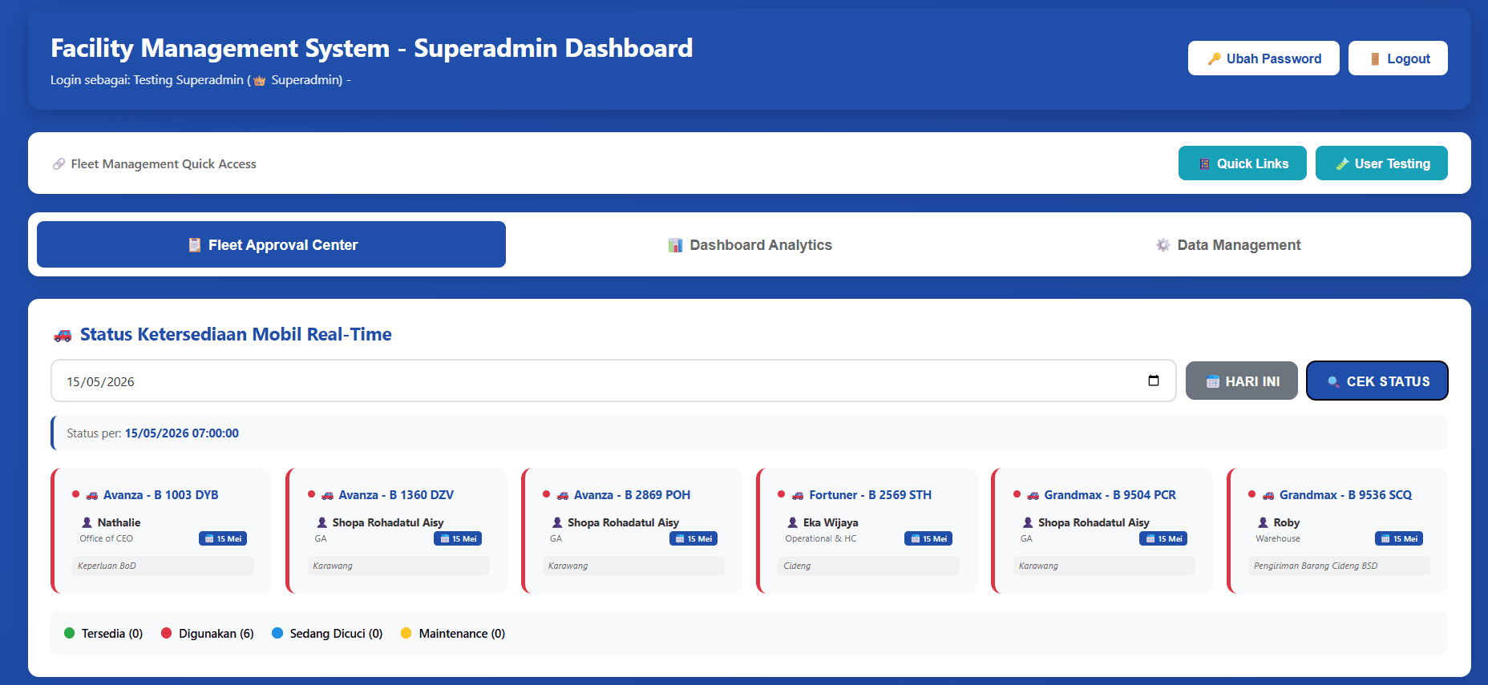Click the red status dot on Fortuner card
This screenshot has width=1488, height=685.
coord(782,494)
